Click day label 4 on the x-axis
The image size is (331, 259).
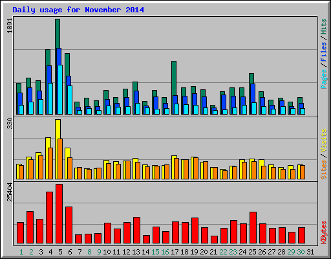pos(50,252)
